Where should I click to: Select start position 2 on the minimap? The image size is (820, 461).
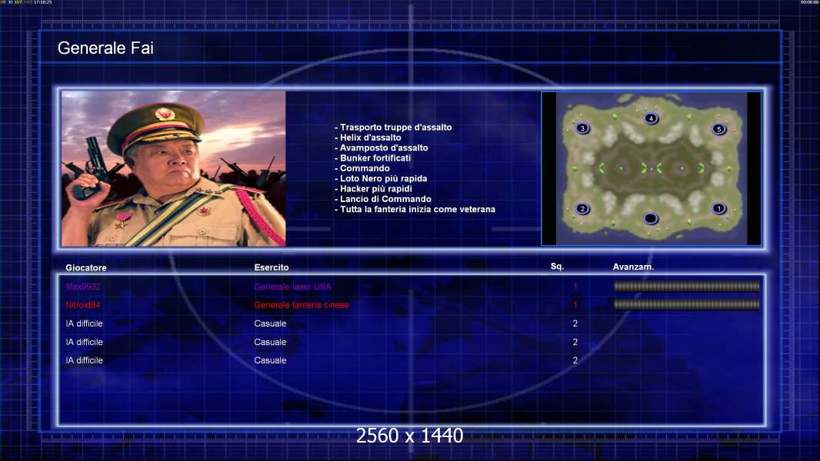582,209
